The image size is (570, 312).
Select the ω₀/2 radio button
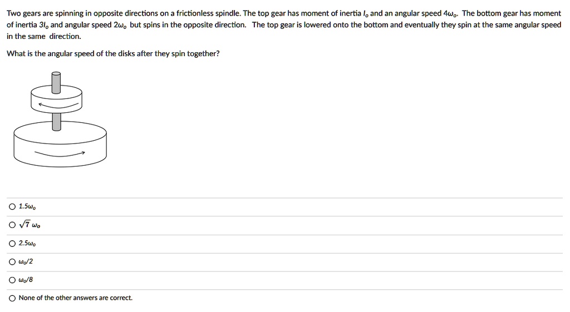[12, 261]
